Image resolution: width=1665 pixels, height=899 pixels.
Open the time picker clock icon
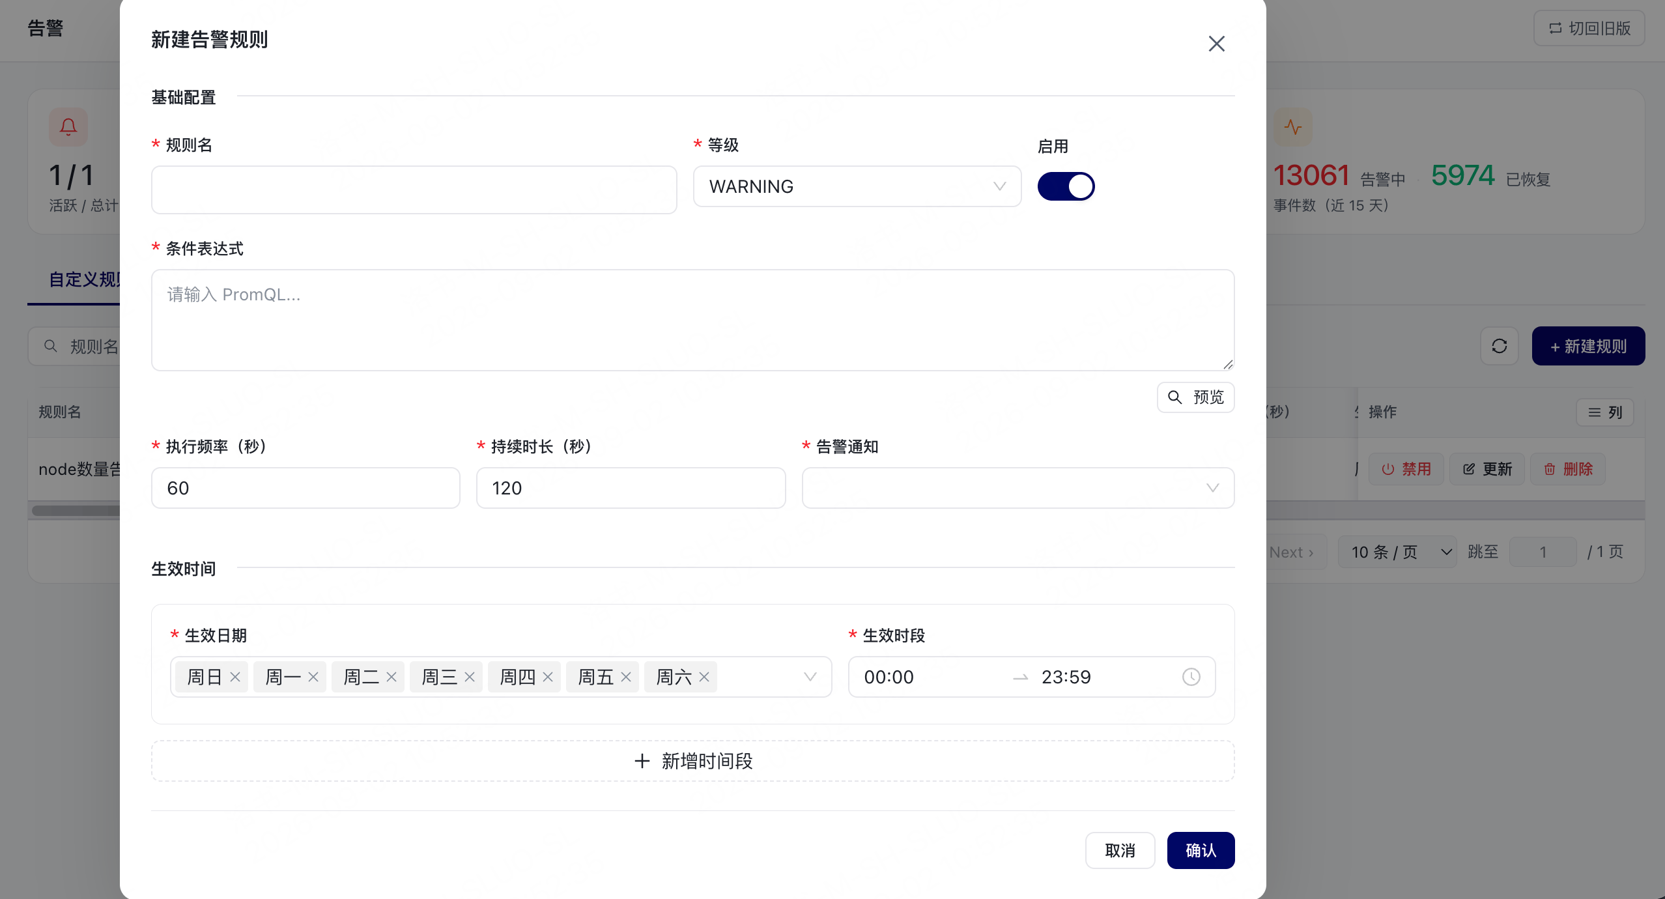point(1191,677)
